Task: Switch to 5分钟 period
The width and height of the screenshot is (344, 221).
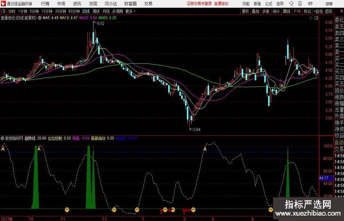Action: point(34,11)
